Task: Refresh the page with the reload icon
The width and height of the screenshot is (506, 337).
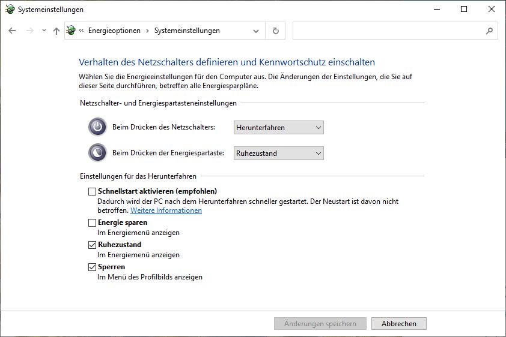Action: [276, 31]
